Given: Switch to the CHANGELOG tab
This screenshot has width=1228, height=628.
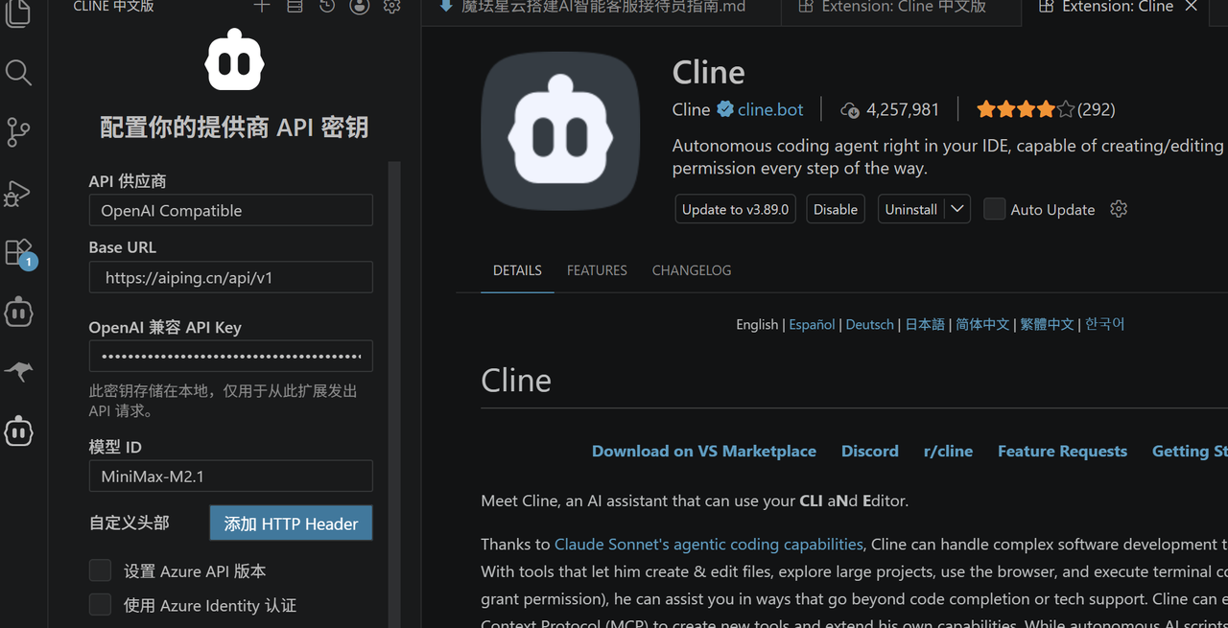Looking at the screenshot, I should click(x=692, y=270).
